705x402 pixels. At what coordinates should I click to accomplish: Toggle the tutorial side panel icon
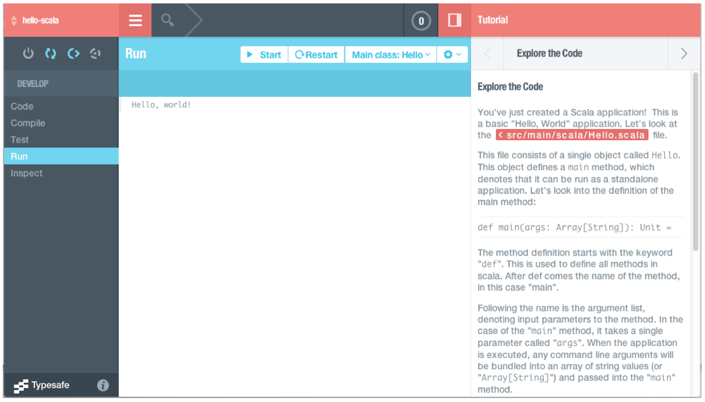[454, 20]
